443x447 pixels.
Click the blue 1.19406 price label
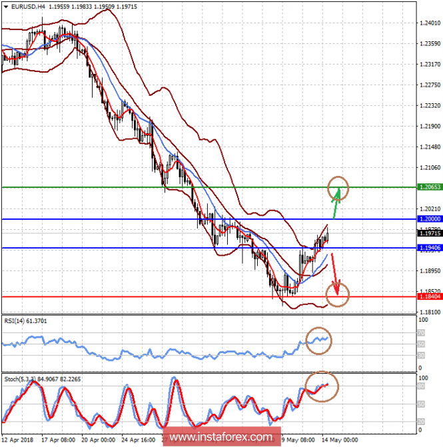tap(430, 248)
